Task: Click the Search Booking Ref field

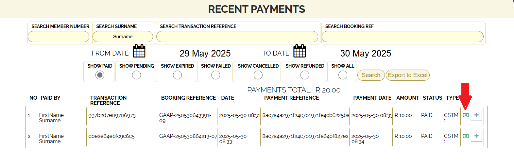Action: coord(403,37)
